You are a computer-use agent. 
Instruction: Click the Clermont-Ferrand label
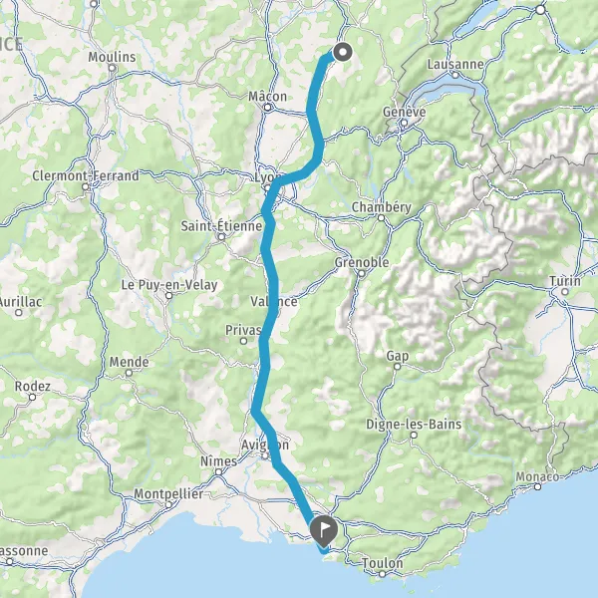coord(86,175)
